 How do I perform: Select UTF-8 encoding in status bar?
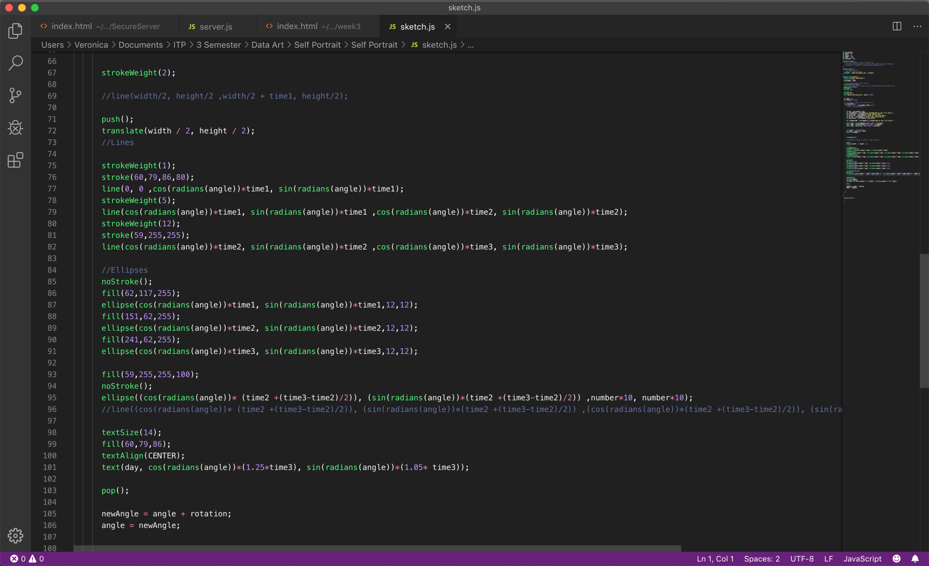(802, 559)
